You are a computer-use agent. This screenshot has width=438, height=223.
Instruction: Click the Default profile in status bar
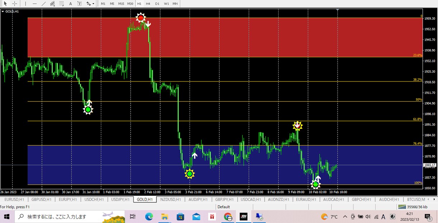click(224, 207)
